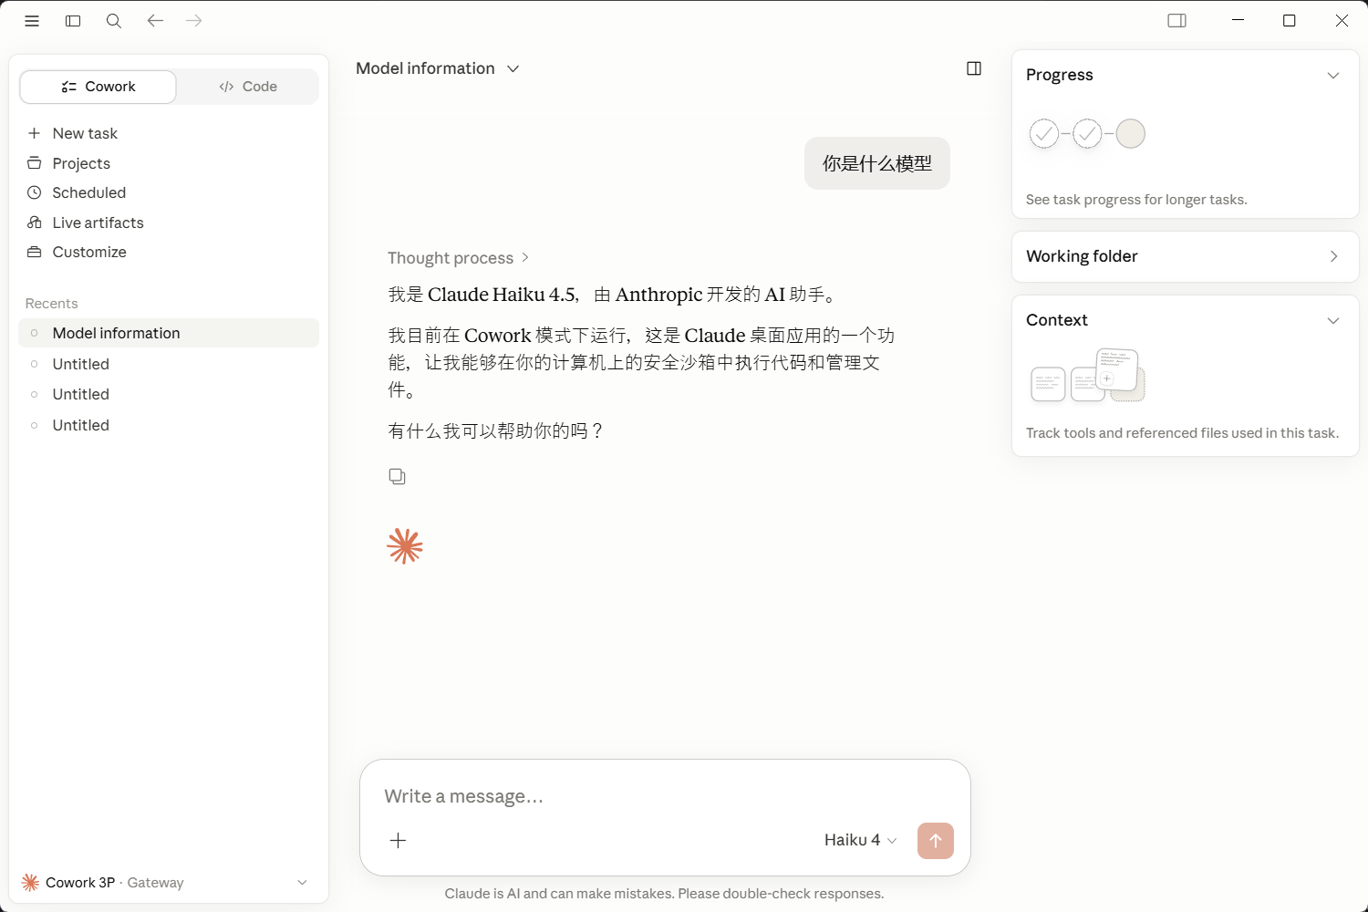The image size is (1368, 912).
Task: Go back with the left arrow
Action: (x=155, y=20)
